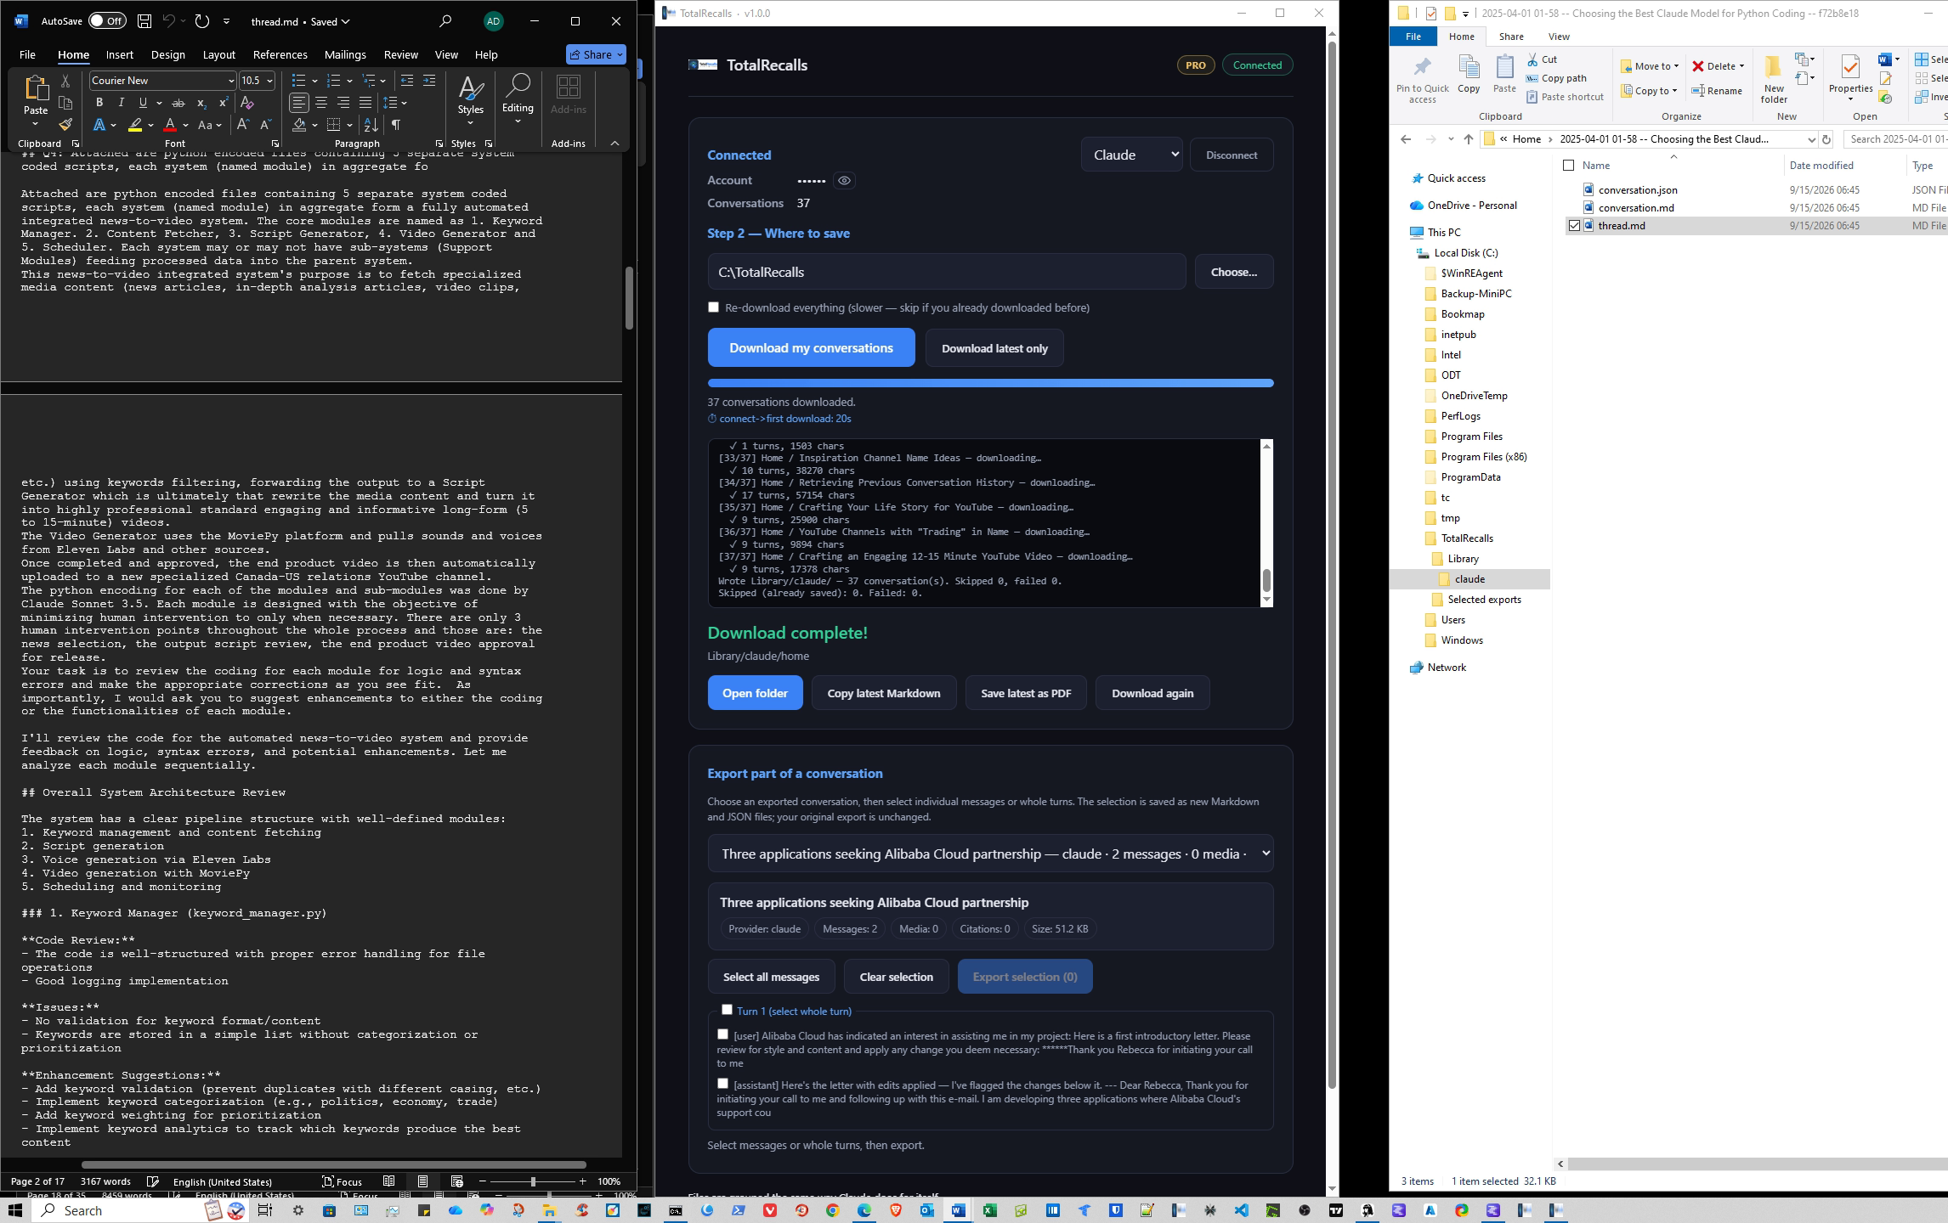This screenshot has height=1223, width=1948.
Task: Click the Disconnect button
Action: tap(1232, 155)
